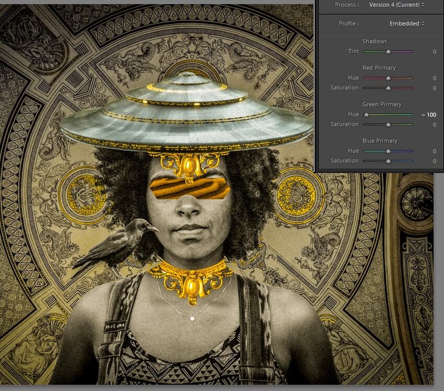Click the Process label

click(347, 5)
